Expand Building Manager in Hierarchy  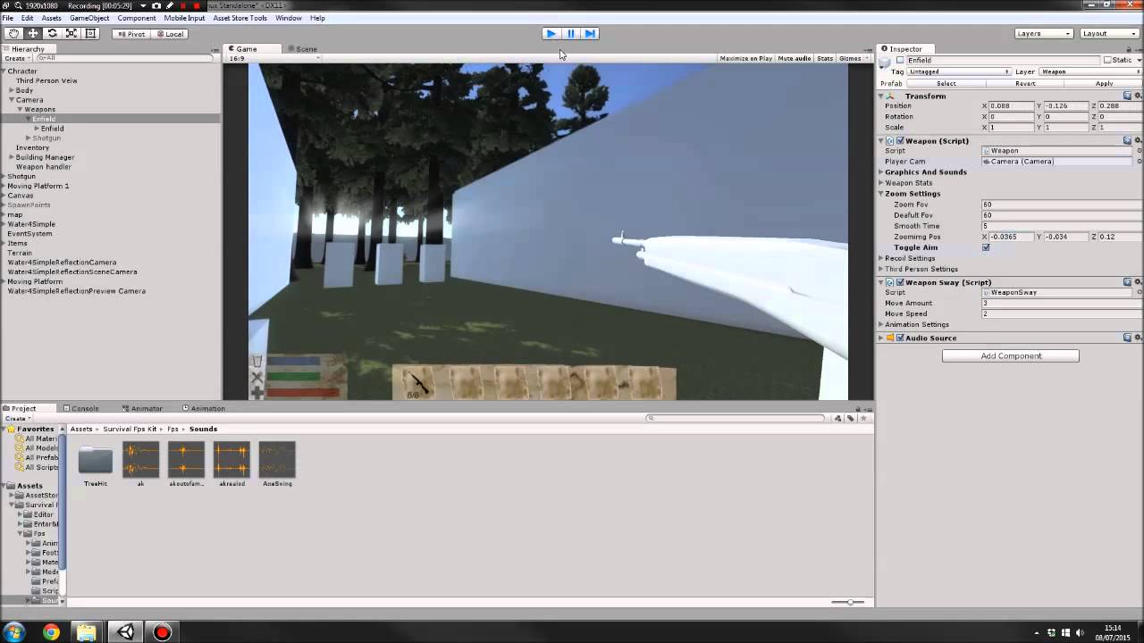coord(12,157)
